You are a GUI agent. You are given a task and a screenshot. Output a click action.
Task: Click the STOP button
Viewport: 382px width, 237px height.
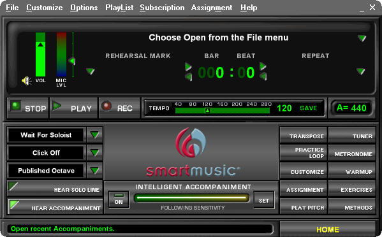point(28,108)
